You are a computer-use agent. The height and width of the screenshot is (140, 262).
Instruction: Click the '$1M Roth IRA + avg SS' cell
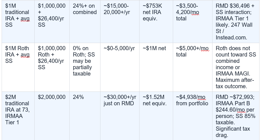(x=18, y=67)
